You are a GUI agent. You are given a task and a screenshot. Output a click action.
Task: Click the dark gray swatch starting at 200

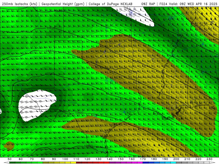179,162
